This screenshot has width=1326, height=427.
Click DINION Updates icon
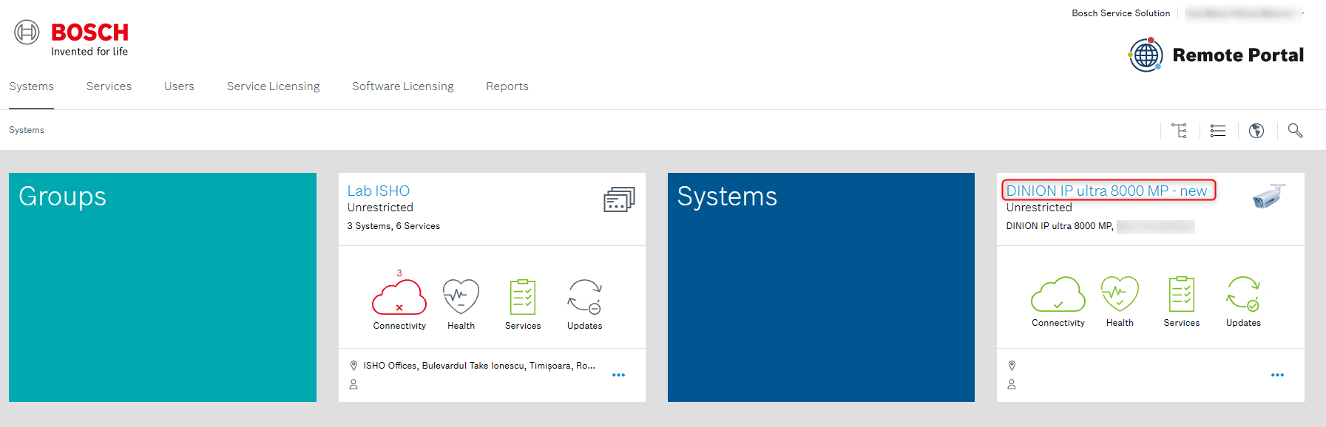click(x=1243, y=294)
